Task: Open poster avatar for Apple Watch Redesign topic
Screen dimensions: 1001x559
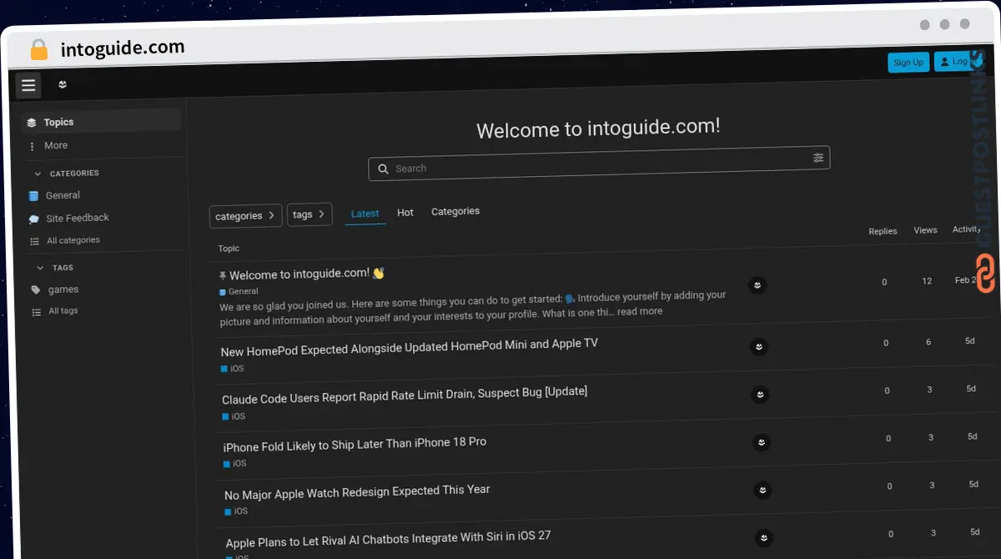Action: pyautogui.click(x=762, y=491)
